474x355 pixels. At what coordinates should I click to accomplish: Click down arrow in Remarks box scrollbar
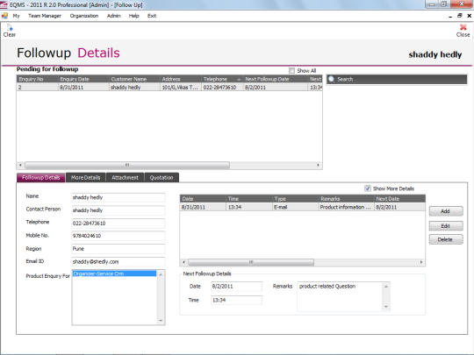point(386,307)
